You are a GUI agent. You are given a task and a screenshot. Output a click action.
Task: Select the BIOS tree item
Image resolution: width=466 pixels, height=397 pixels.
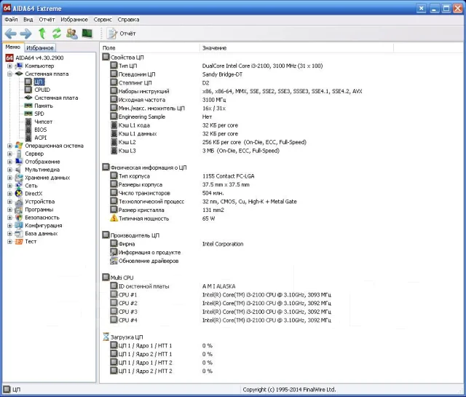[41, 130]
